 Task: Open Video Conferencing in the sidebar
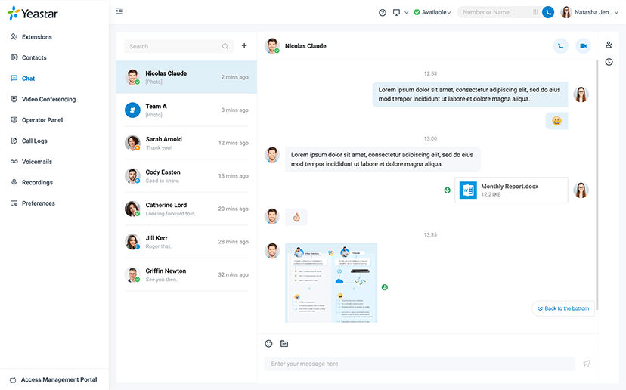point(48,99)
